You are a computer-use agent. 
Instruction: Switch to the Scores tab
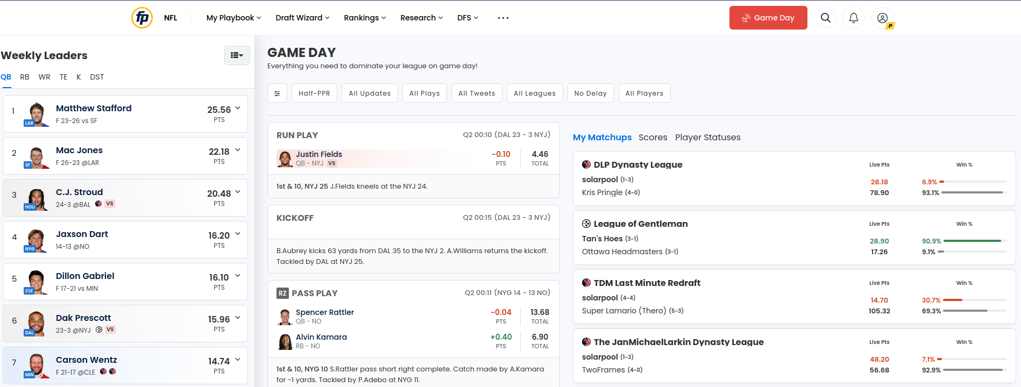(653, 137)
